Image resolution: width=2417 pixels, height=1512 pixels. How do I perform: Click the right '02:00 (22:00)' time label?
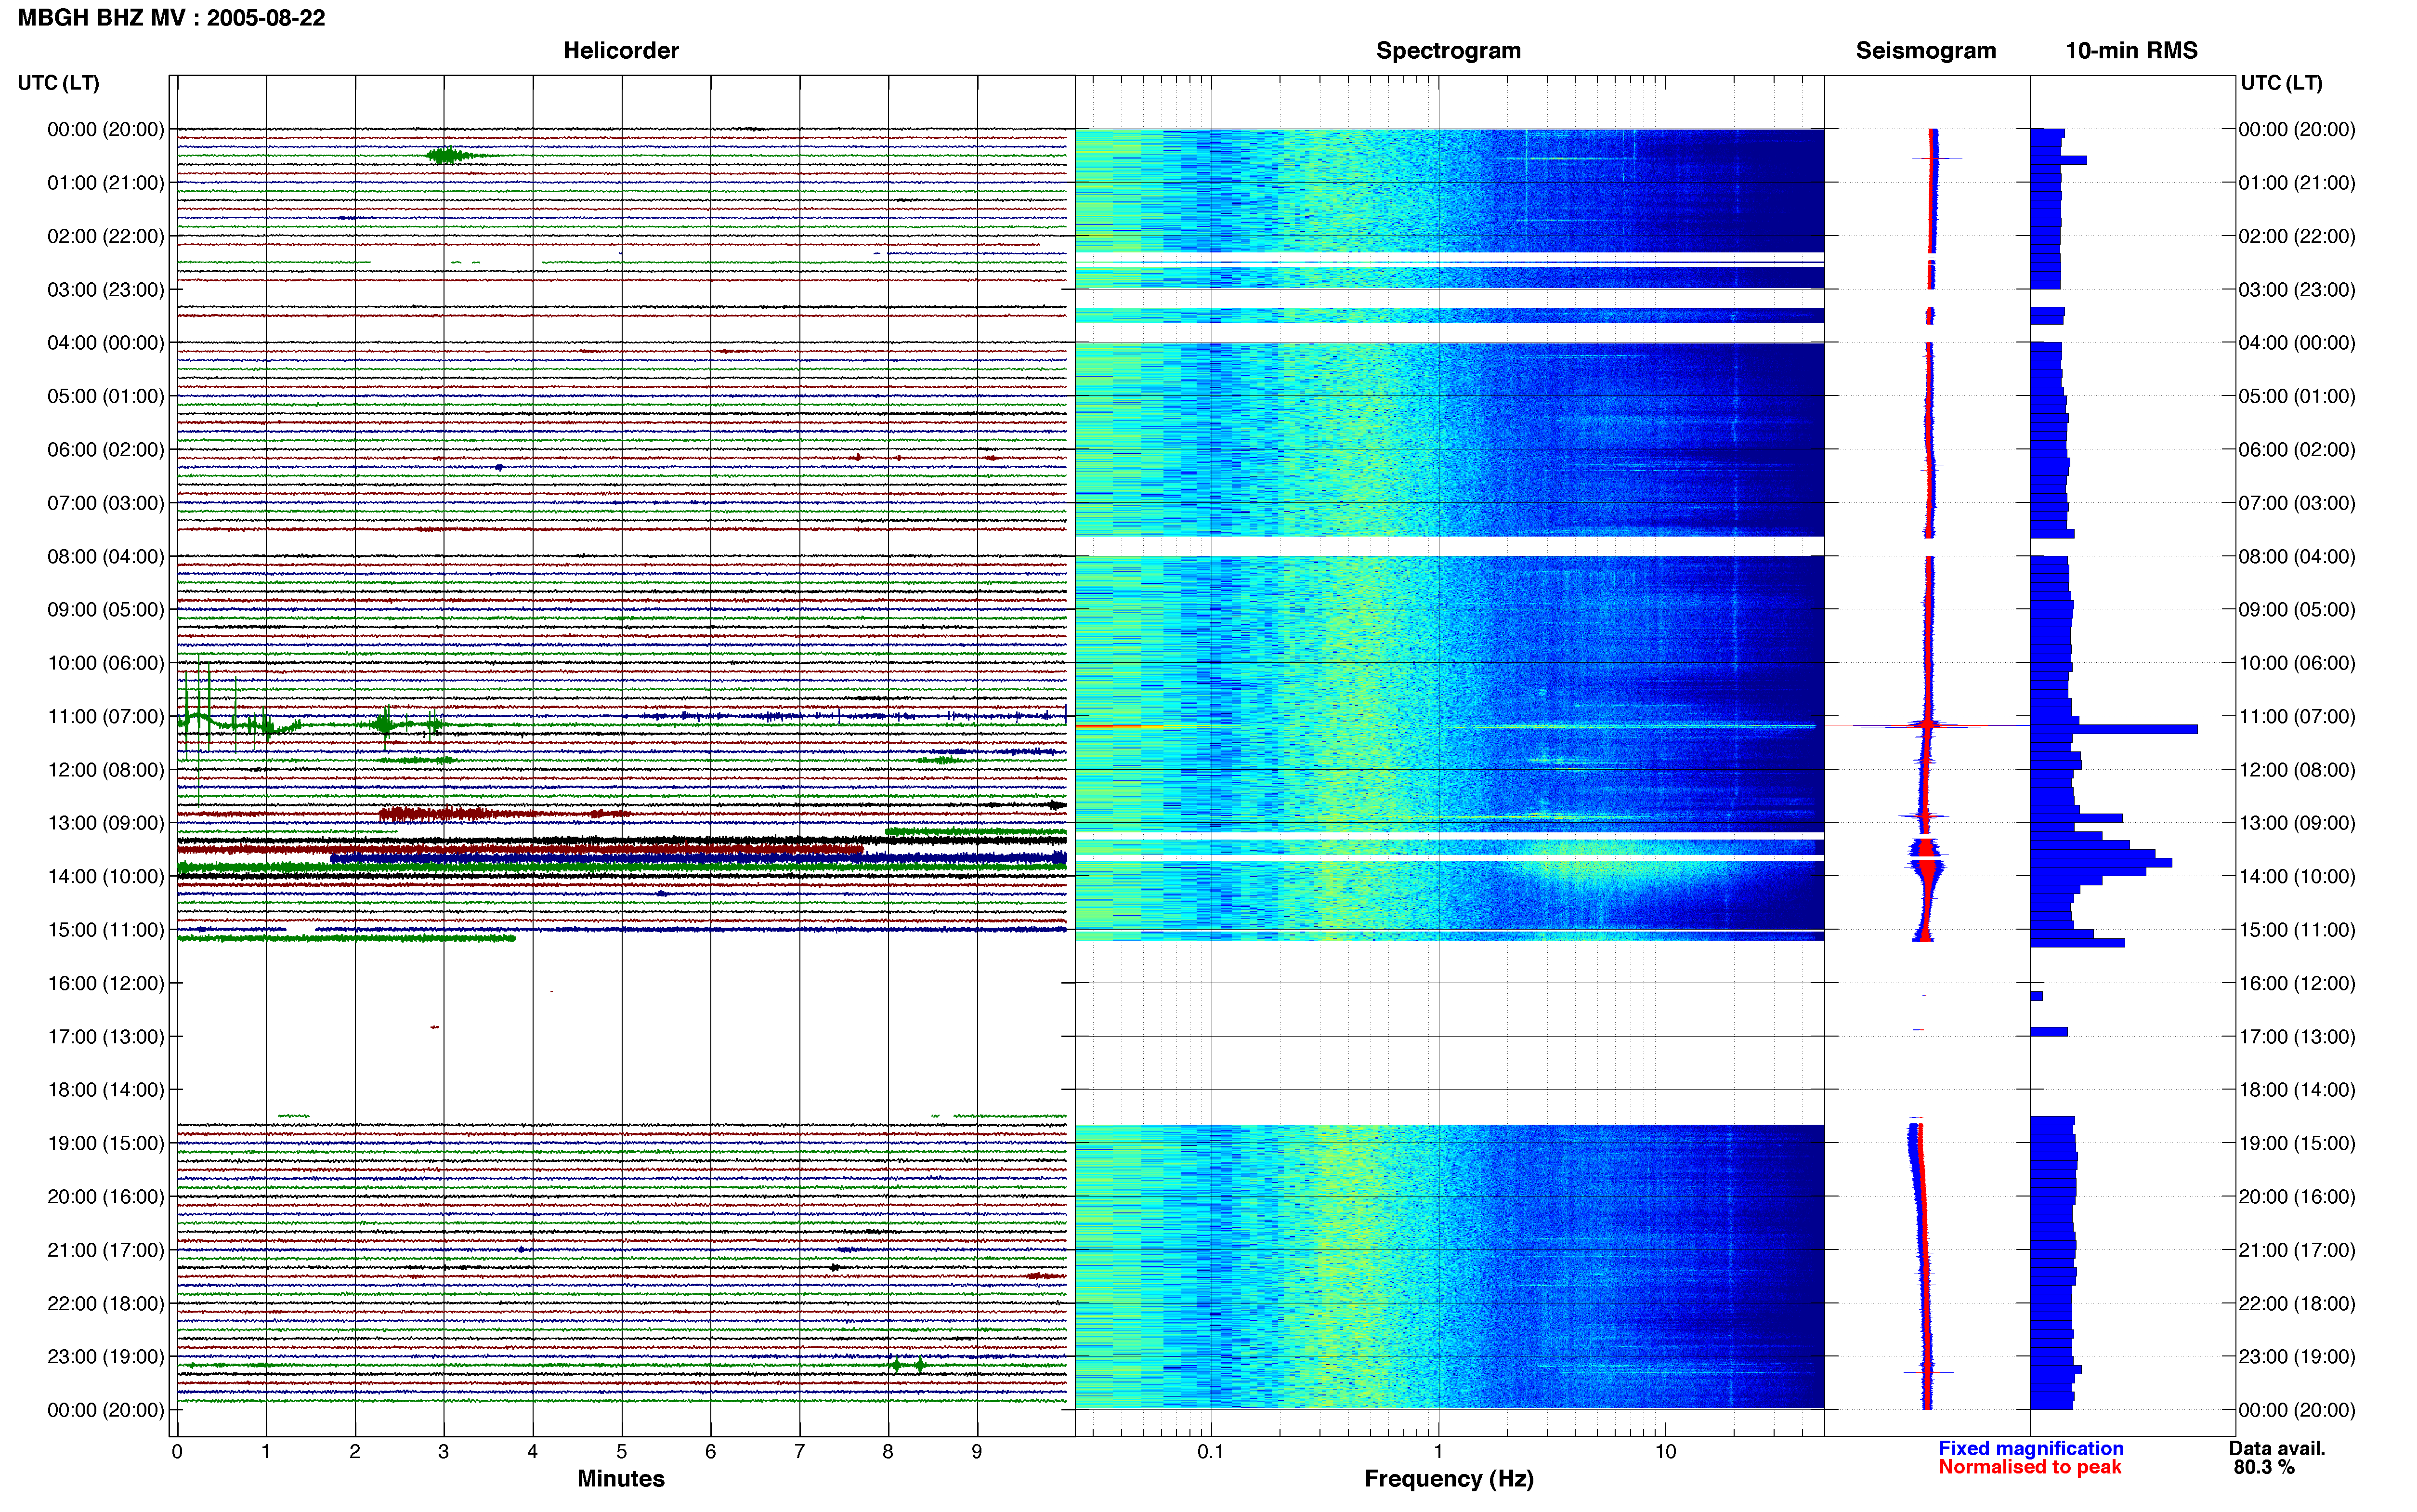pyautogui.click(x=2296, y=236)
